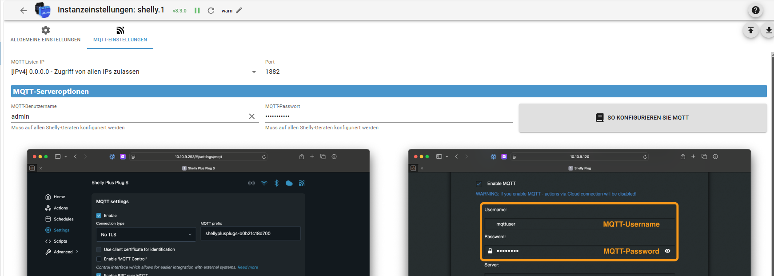This screenshot has height=276, width=774.
Task: Go back using the left arrow icon
Action: click(x=24, y=10)
